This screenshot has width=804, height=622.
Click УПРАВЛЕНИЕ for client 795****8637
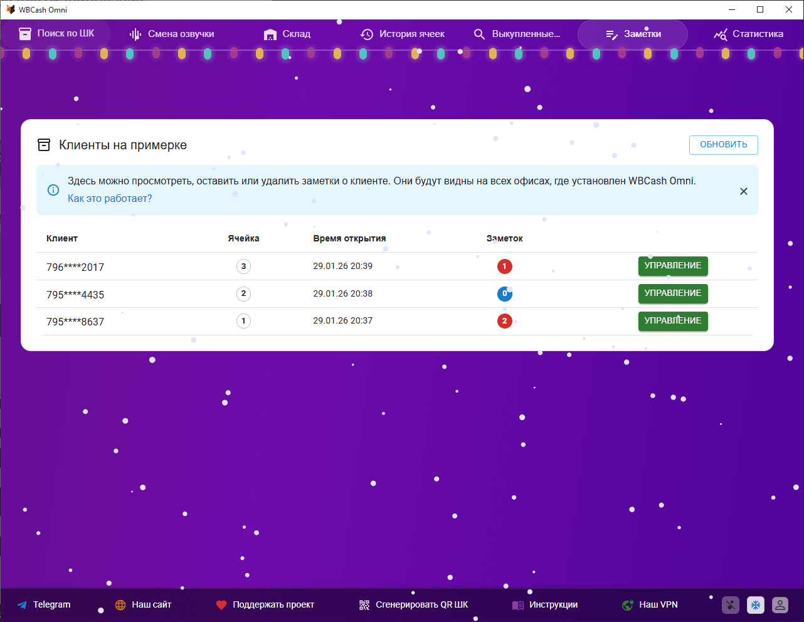672,321
